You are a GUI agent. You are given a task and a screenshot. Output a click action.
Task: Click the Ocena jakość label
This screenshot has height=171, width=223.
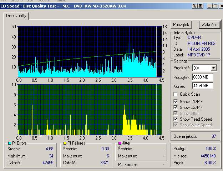coord(185,136)
